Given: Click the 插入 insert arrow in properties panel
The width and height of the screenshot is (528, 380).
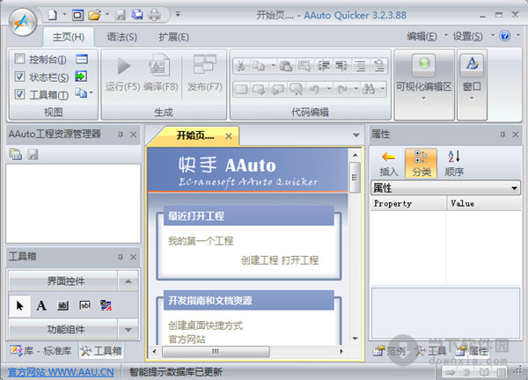Looking at the screenshot, I should 389,164.
